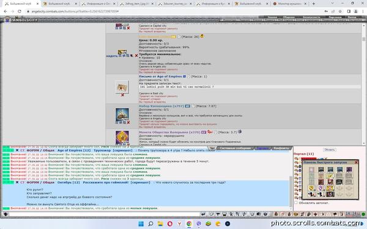Screen dimensions: 367x229
Task: Click the blue equip link beside the item
Action: point(111,56)
